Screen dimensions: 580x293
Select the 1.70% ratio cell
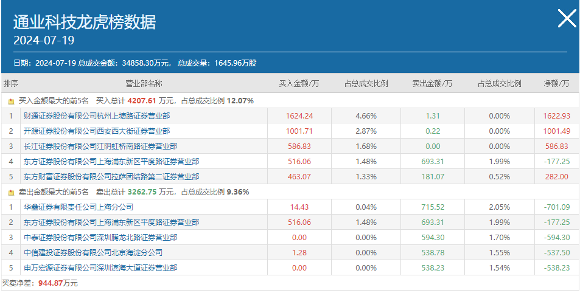click(x=500, y=238)
